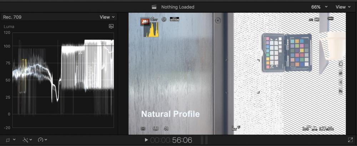Click the retime speedometer icon
The height and width of the screenshot is (146, 357).
[x=40, y=140]
